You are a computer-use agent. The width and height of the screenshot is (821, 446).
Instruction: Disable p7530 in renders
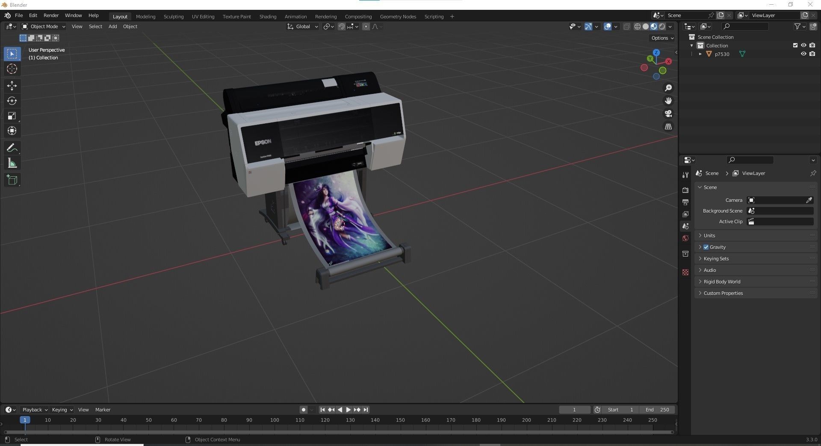point(812,54)
